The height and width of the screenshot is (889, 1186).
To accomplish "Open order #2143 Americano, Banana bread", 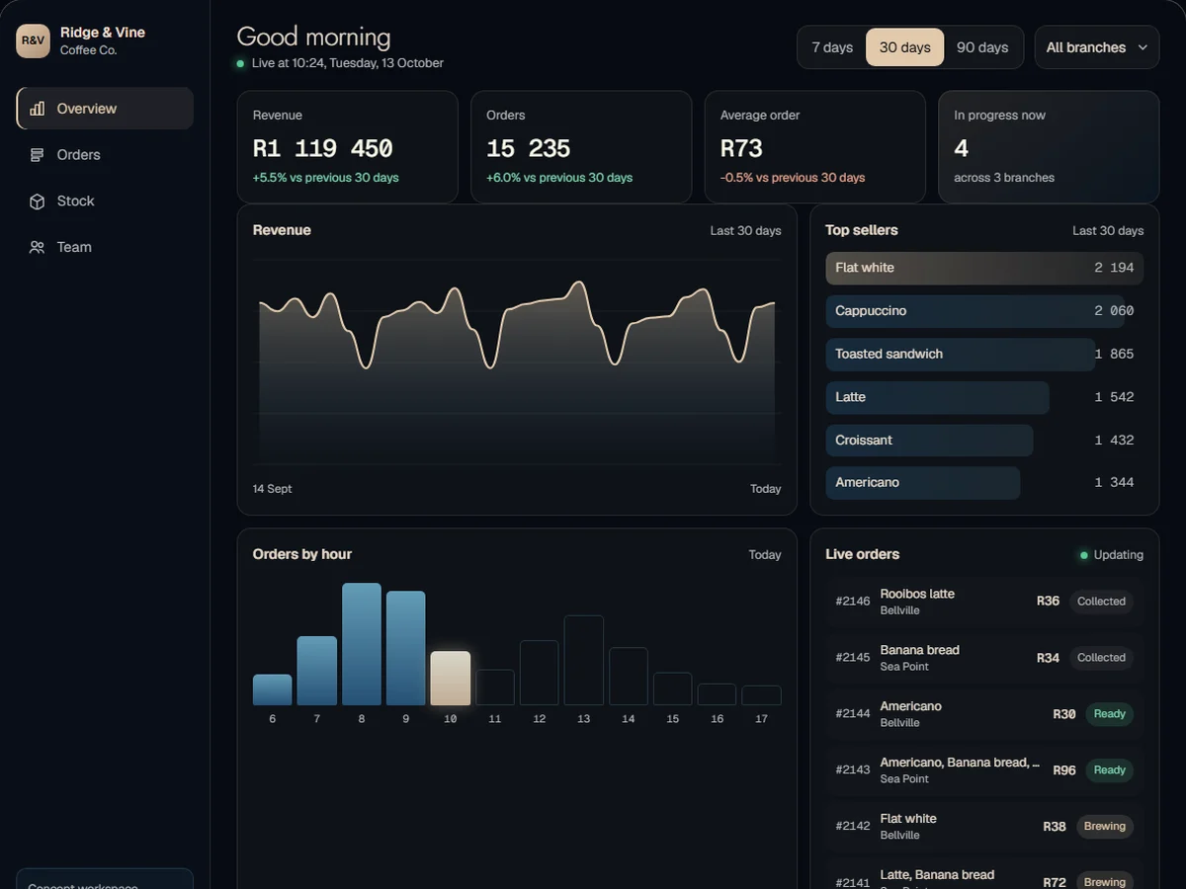I will click(984, 770).
